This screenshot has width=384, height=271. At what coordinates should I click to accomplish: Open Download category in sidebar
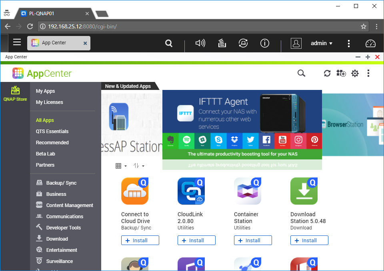coord(52,239)
